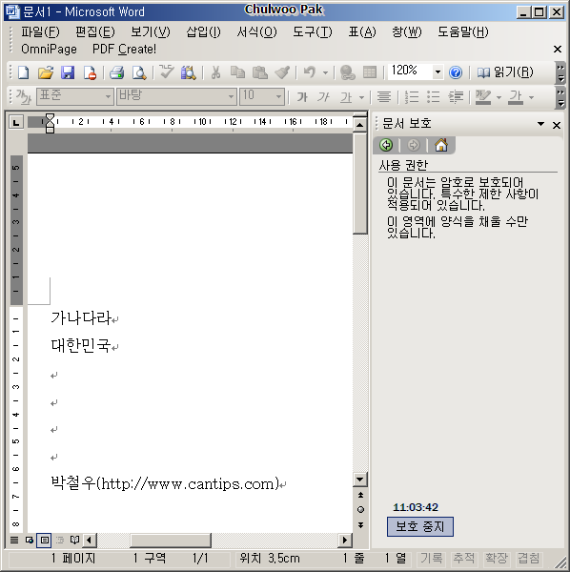Screen dimensions: 570x572
Task: Click the horizontal scrollbar thumb
Action: (171, 540)
